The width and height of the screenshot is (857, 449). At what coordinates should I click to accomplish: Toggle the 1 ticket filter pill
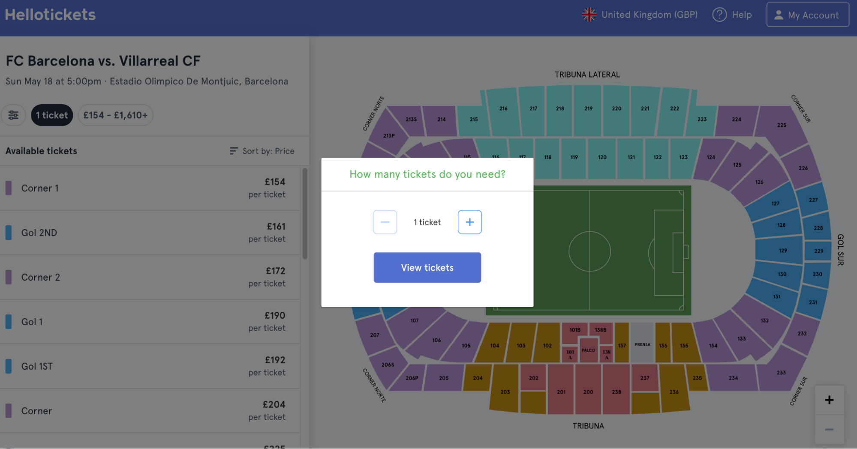click(52, 115)
